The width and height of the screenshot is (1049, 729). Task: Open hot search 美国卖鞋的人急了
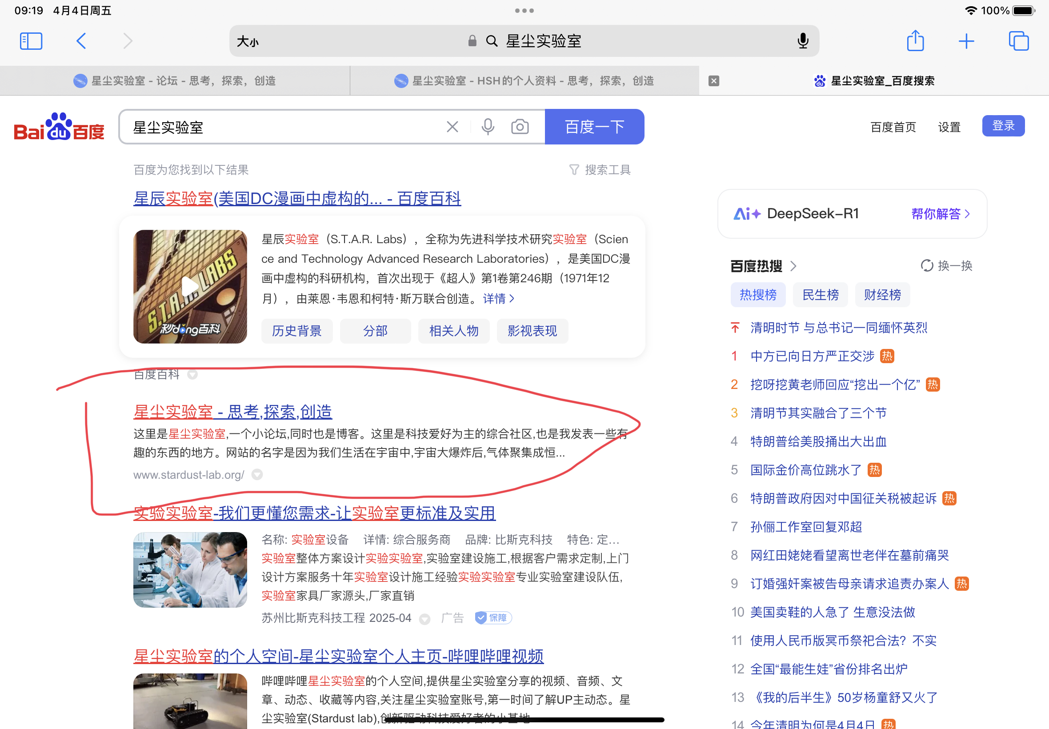833,612
